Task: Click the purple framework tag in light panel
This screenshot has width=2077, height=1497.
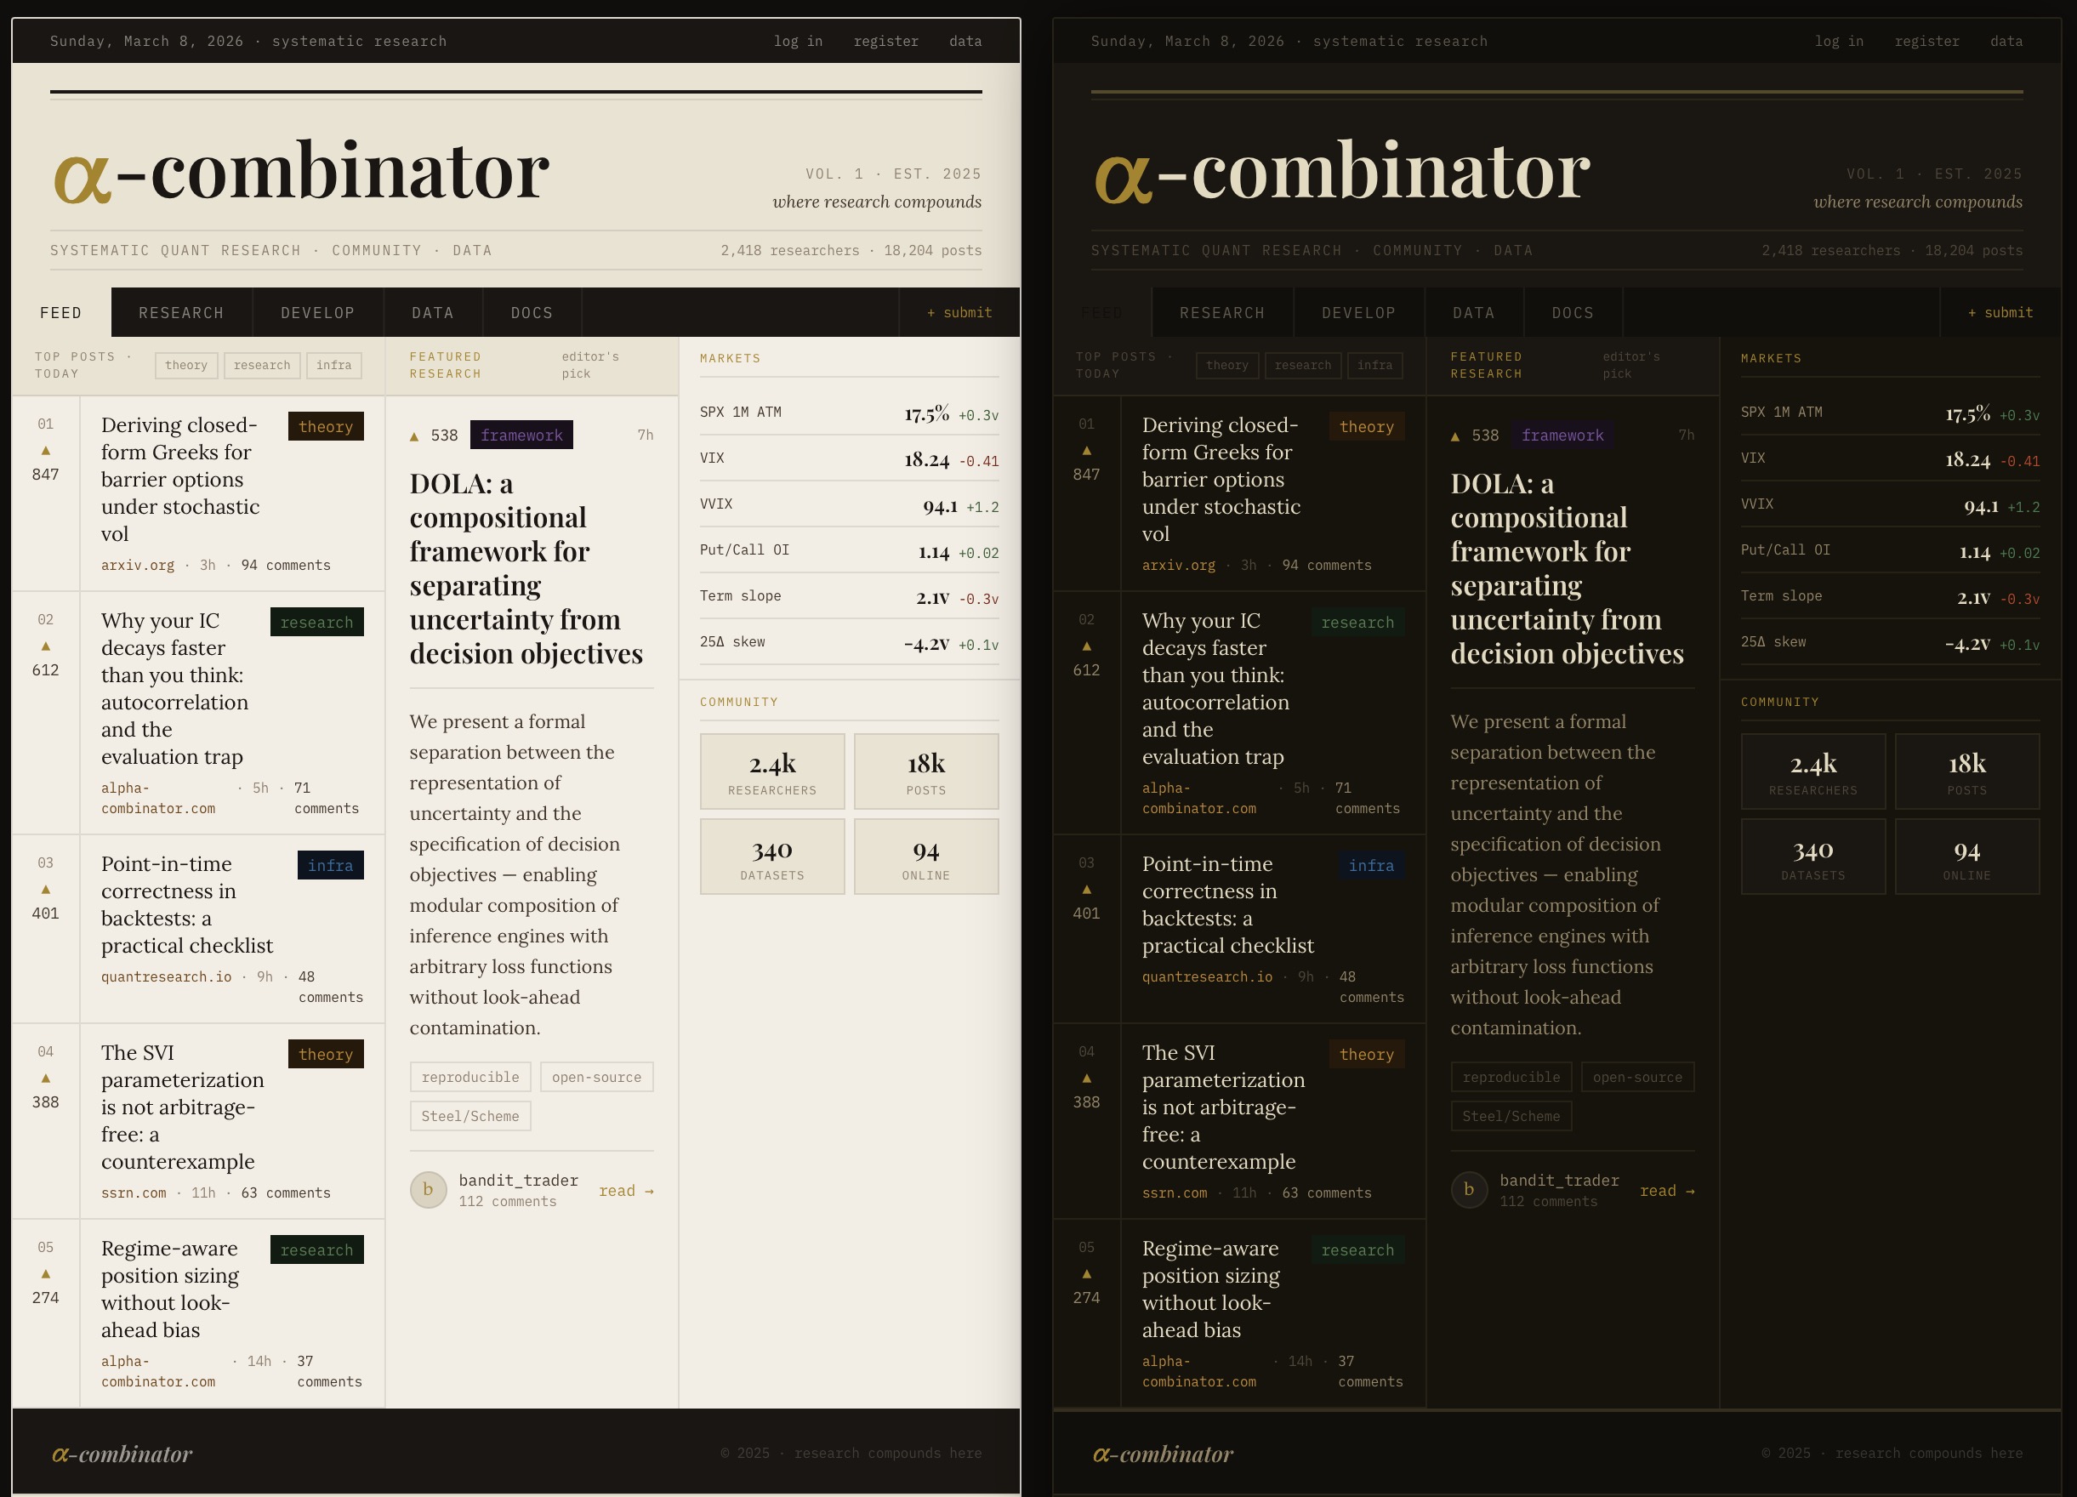Action: pyautogui.click(x=521, y=435)
